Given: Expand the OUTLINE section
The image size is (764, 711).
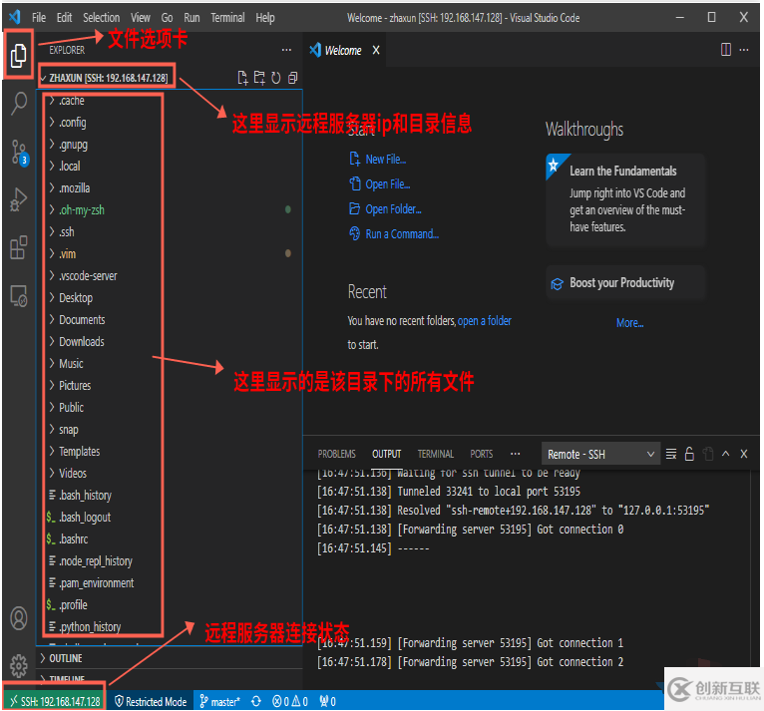Looking at the screenshot, I should click(66, 658).
